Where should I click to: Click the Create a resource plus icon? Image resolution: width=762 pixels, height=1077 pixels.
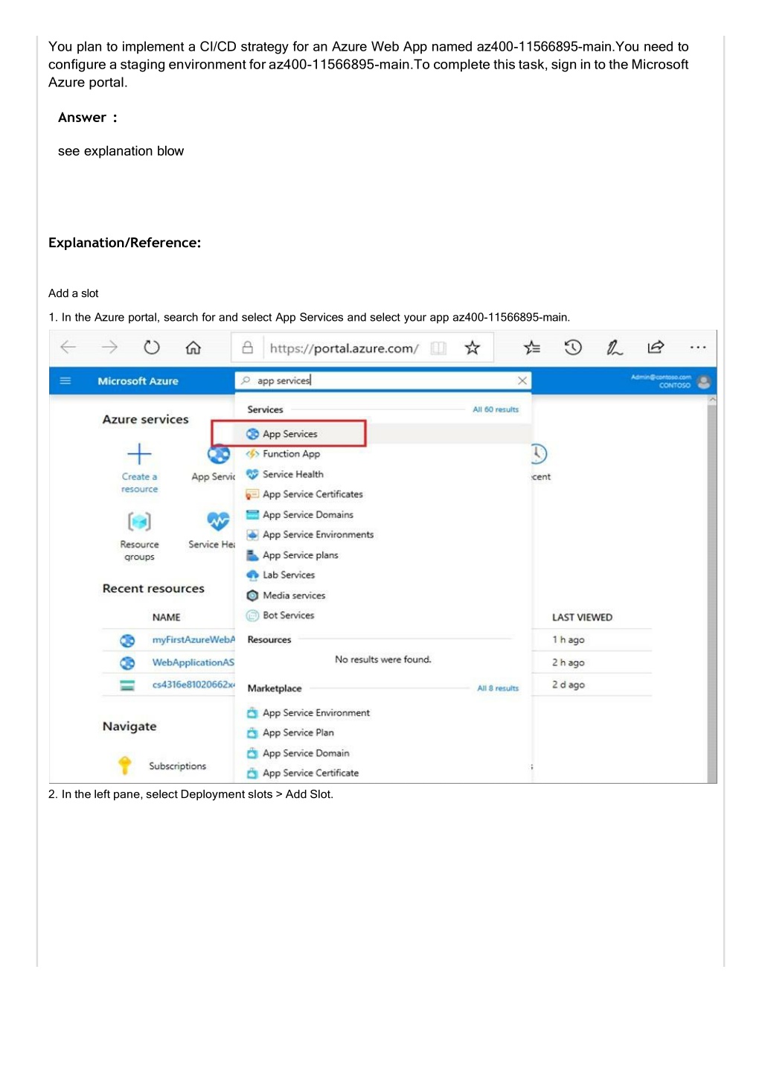(x=139, y=454)
